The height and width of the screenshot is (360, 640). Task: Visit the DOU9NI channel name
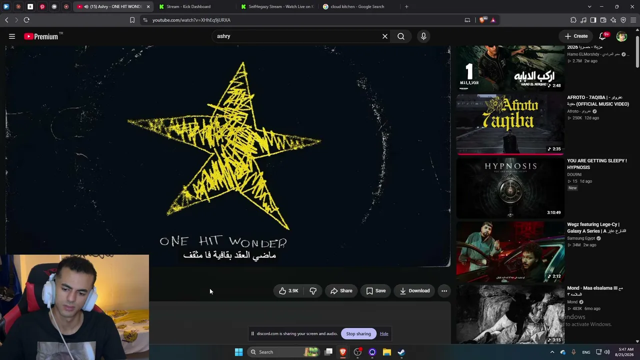tap(574, 174)
